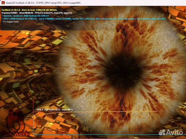
Task: Click the 'OpenGL renderer: AMD Radeon RX 5700 XT' line
Action: [x=25, y=16]
